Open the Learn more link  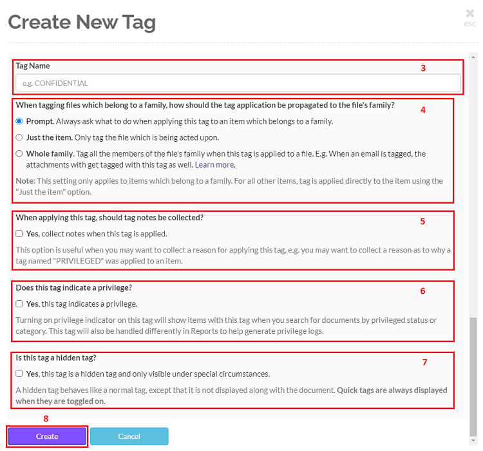tap(214, 165)
